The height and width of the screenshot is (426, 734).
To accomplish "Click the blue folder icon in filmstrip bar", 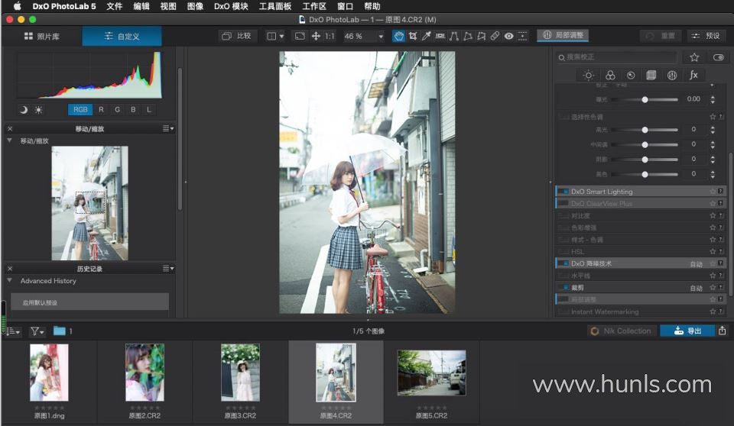I will click(60, 331).
